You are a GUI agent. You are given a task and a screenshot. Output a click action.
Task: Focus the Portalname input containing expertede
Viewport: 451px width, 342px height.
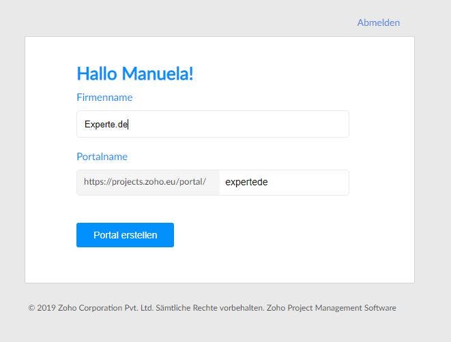(x=284, y=182)
